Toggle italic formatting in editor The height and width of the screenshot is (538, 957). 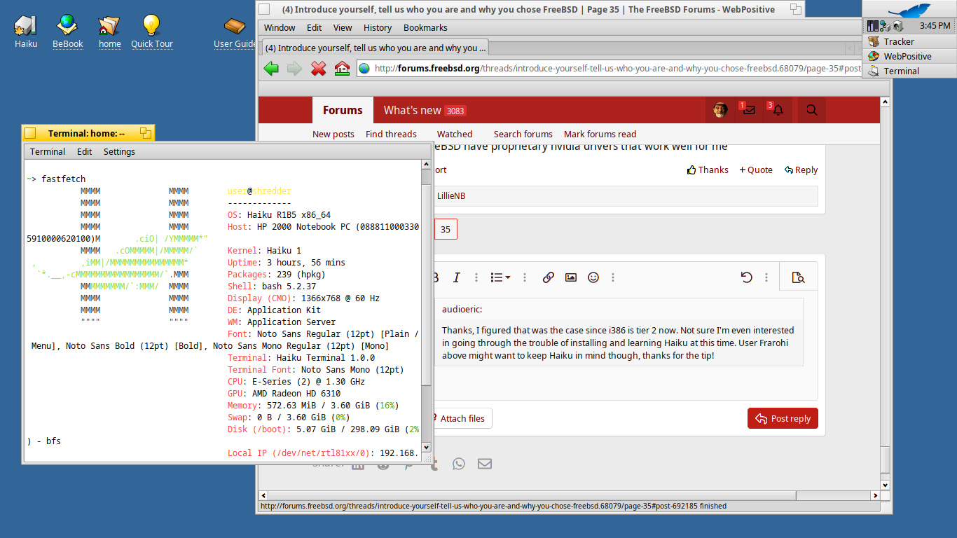click(456, 277)
